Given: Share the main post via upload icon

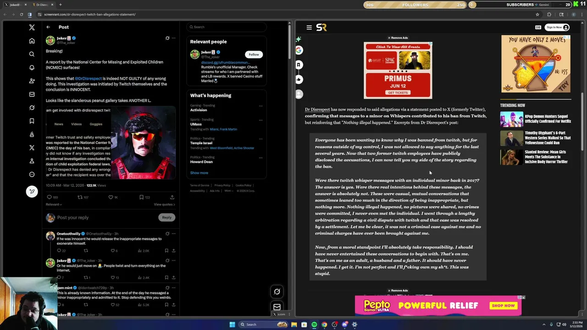Looking at the screenshot, I should pos(172,197).
